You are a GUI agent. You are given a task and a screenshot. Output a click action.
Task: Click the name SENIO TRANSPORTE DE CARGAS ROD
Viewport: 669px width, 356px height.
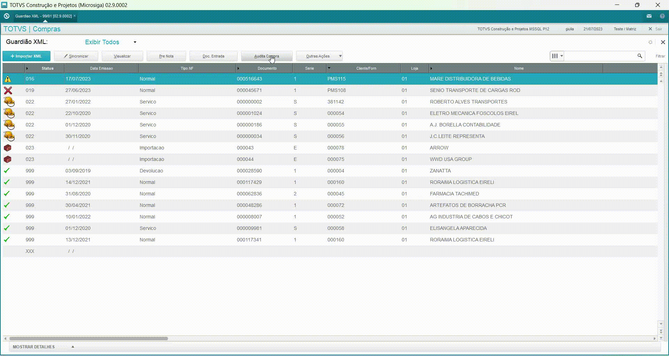coord(475,91)
